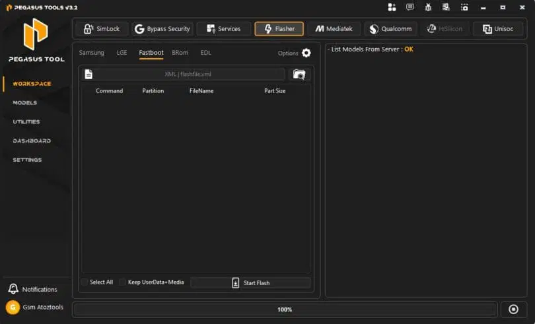Click the Part Size column header

click(275, 90)
